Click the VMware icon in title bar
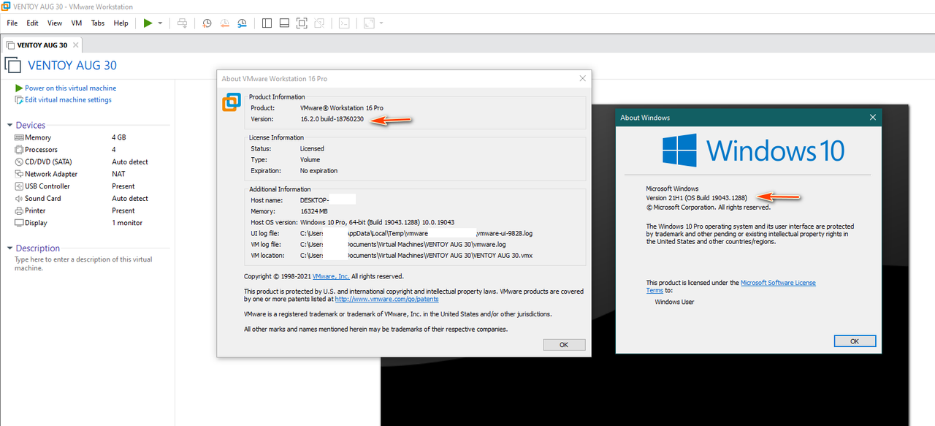 [7, 6]
